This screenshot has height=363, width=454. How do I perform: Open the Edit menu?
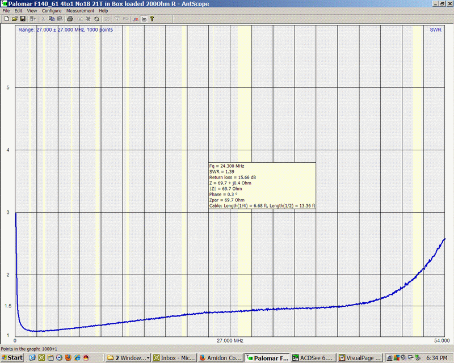18,11
